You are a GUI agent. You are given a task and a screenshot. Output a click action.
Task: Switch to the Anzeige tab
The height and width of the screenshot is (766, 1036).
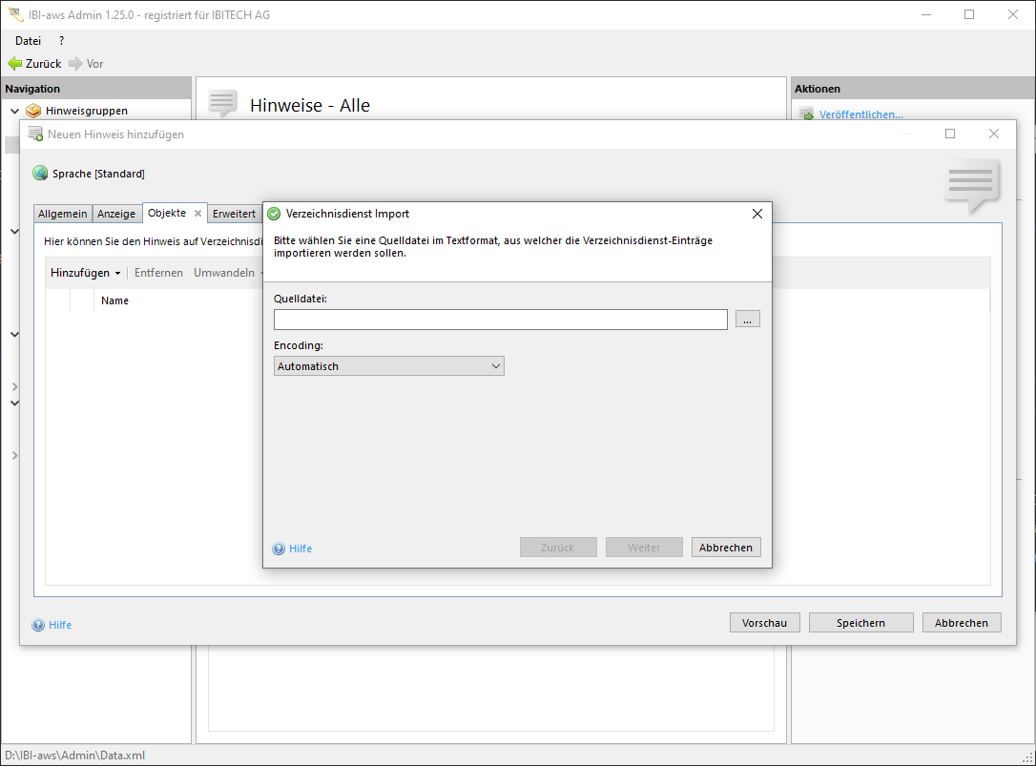(116, 214)
